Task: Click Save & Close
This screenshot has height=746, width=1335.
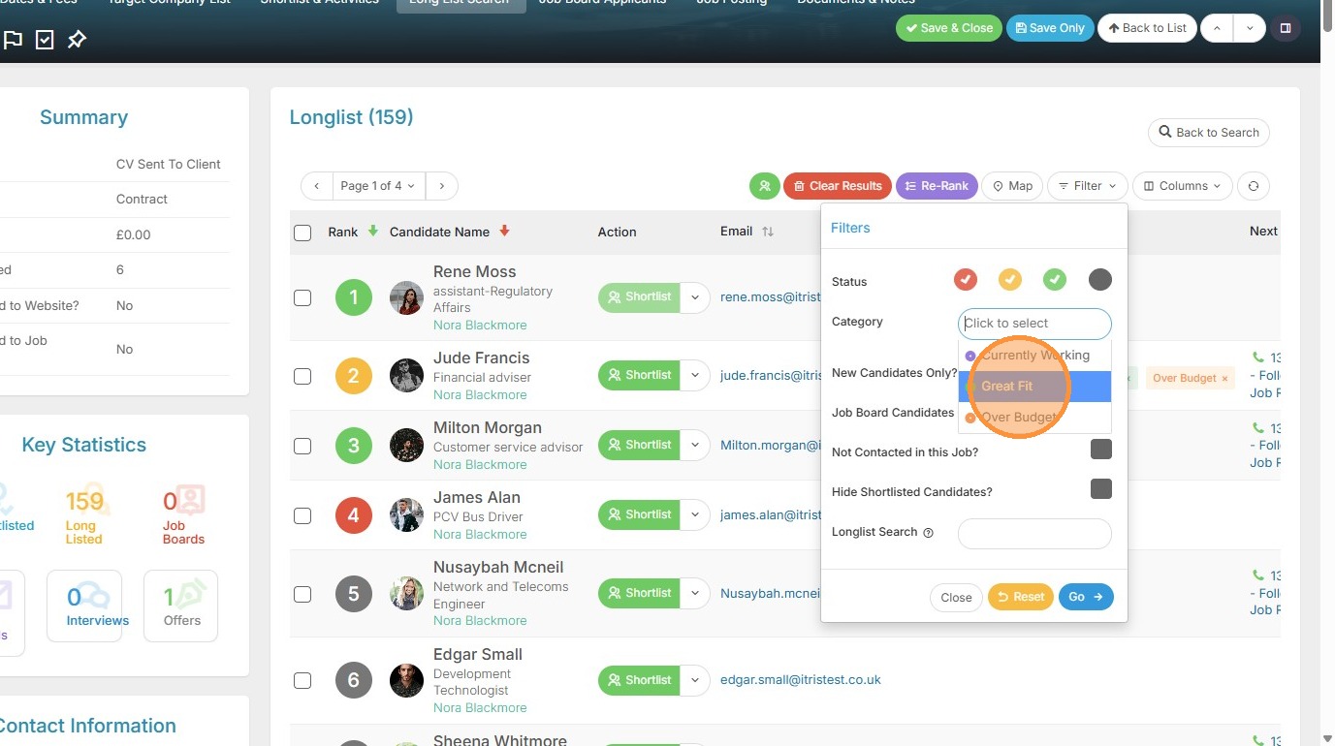Action: point(949,28)
